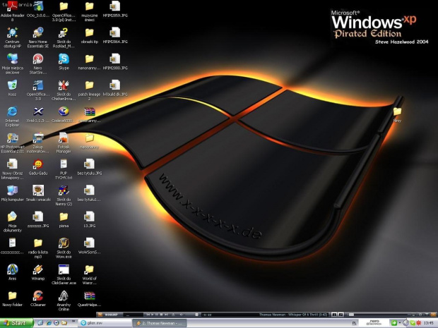This screenshot has width=438, height=328.
Task: Click the Anarchy Online shortcut icon
Action: pyautogui.click(x=64, y=300)
